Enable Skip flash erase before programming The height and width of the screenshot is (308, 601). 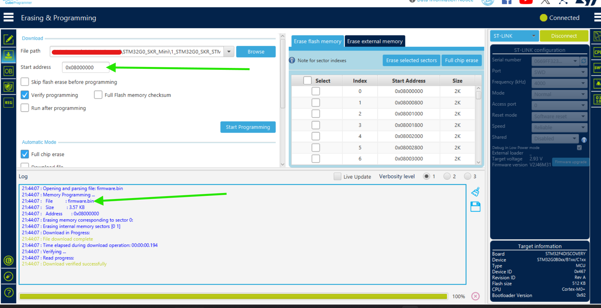tap(25, 82)
